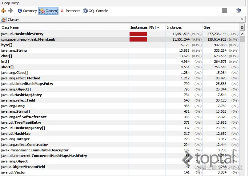
Task: Open the OQL Console
Action: point(95,11)
